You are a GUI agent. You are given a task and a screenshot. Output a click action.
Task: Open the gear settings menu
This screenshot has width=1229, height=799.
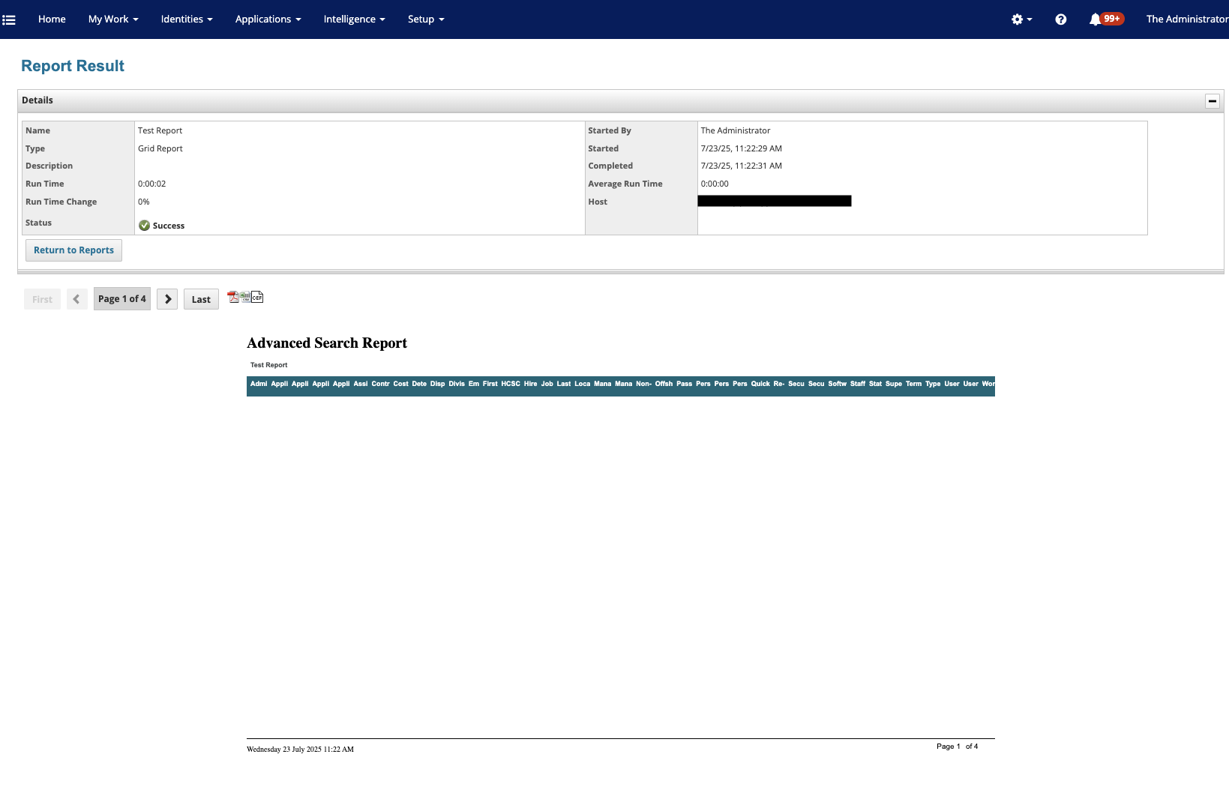click(x=1021, y=19)
